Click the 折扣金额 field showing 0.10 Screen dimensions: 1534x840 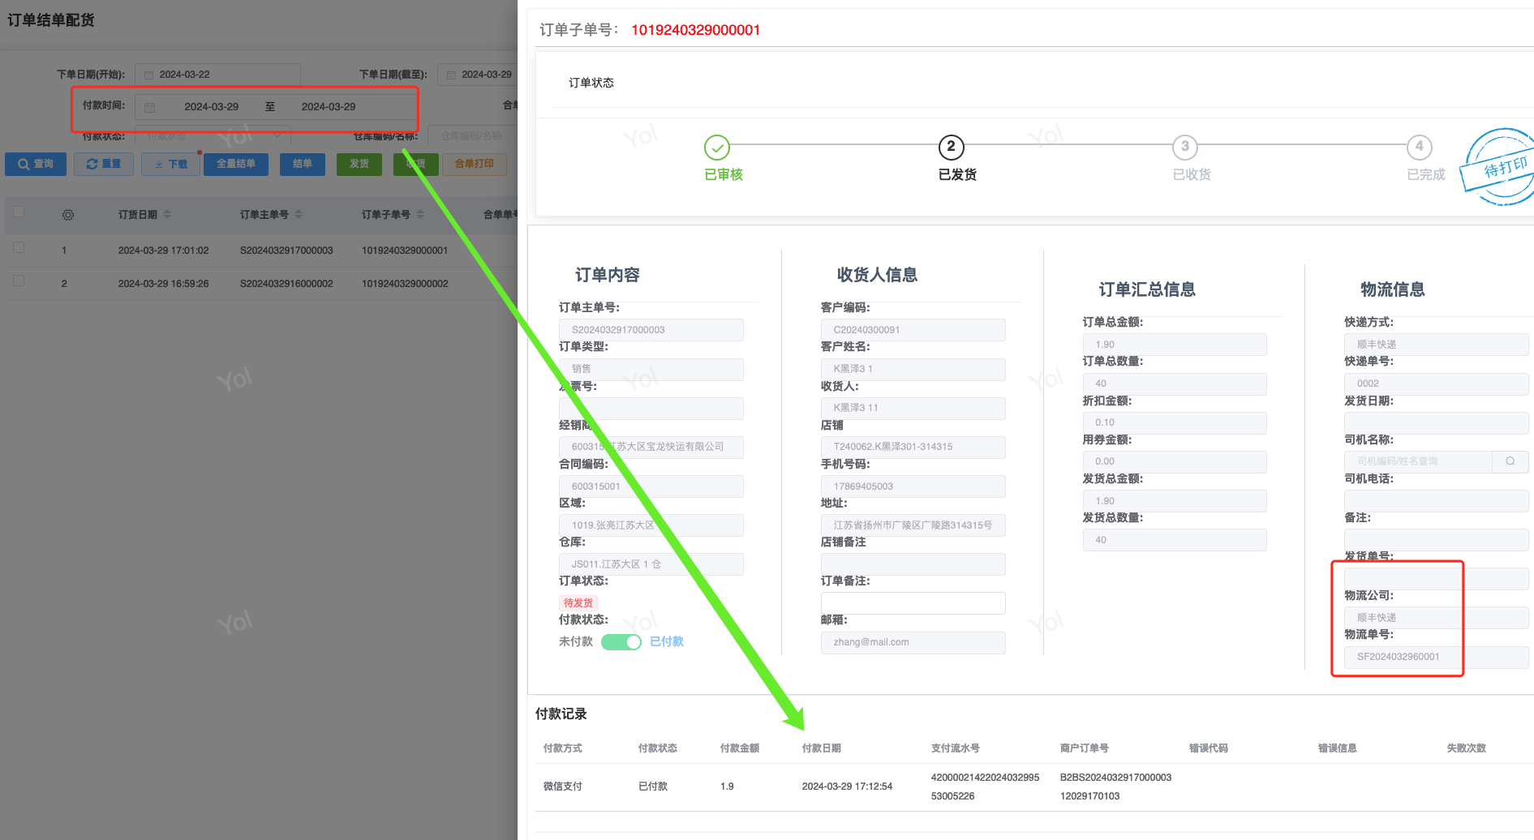coord(1175,422)
